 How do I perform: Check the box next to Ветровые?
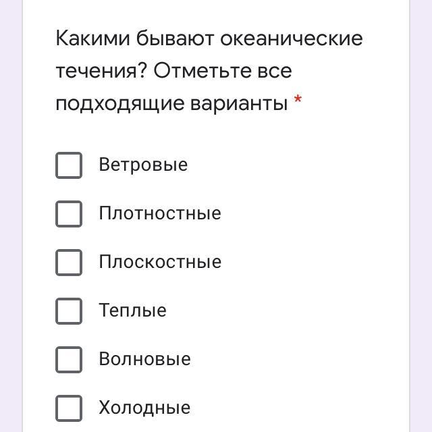pyautogui.click(x=69, y=165)
